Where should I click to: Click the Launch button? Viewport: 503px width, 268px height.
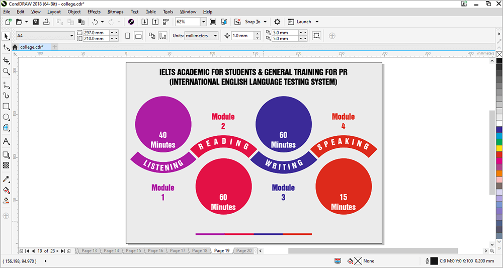[300, 22]
